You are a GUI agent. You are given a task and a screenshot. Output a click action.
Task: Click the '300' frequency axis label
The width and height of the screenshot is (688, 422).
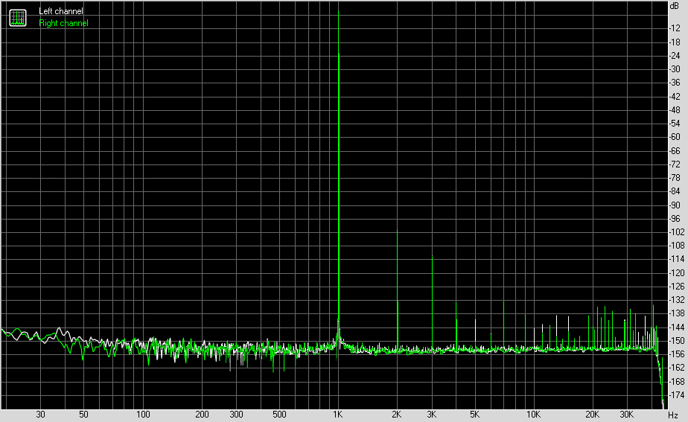[236, 415]
